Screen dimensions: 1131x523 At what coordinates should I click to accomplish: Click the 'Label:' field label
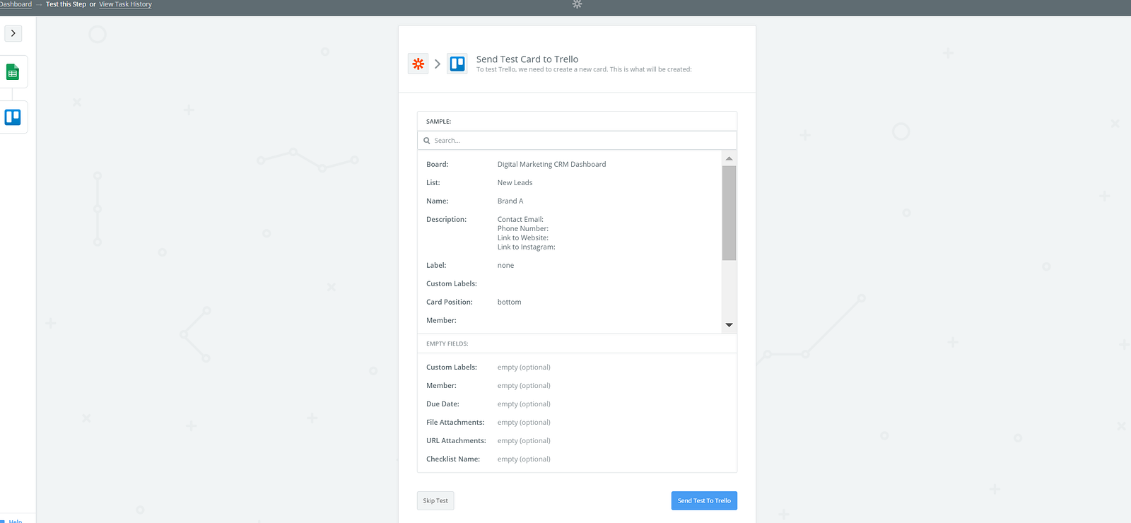point(436,265)
